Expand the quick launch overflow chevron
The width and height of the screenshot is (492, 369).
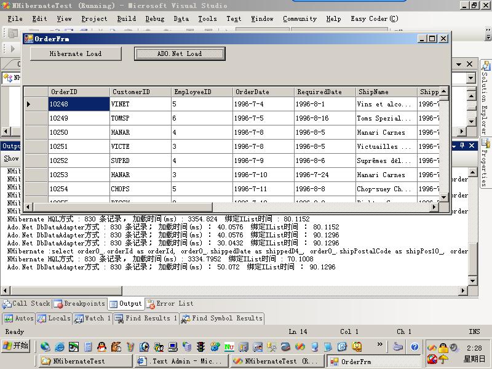click(x=379, y=344)
